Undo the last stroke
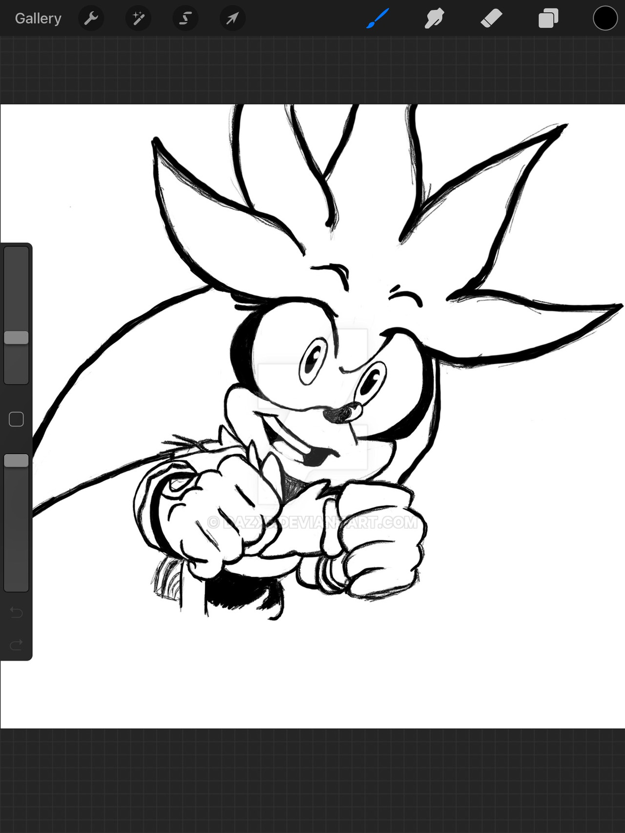625x833 pixels. 16,612
